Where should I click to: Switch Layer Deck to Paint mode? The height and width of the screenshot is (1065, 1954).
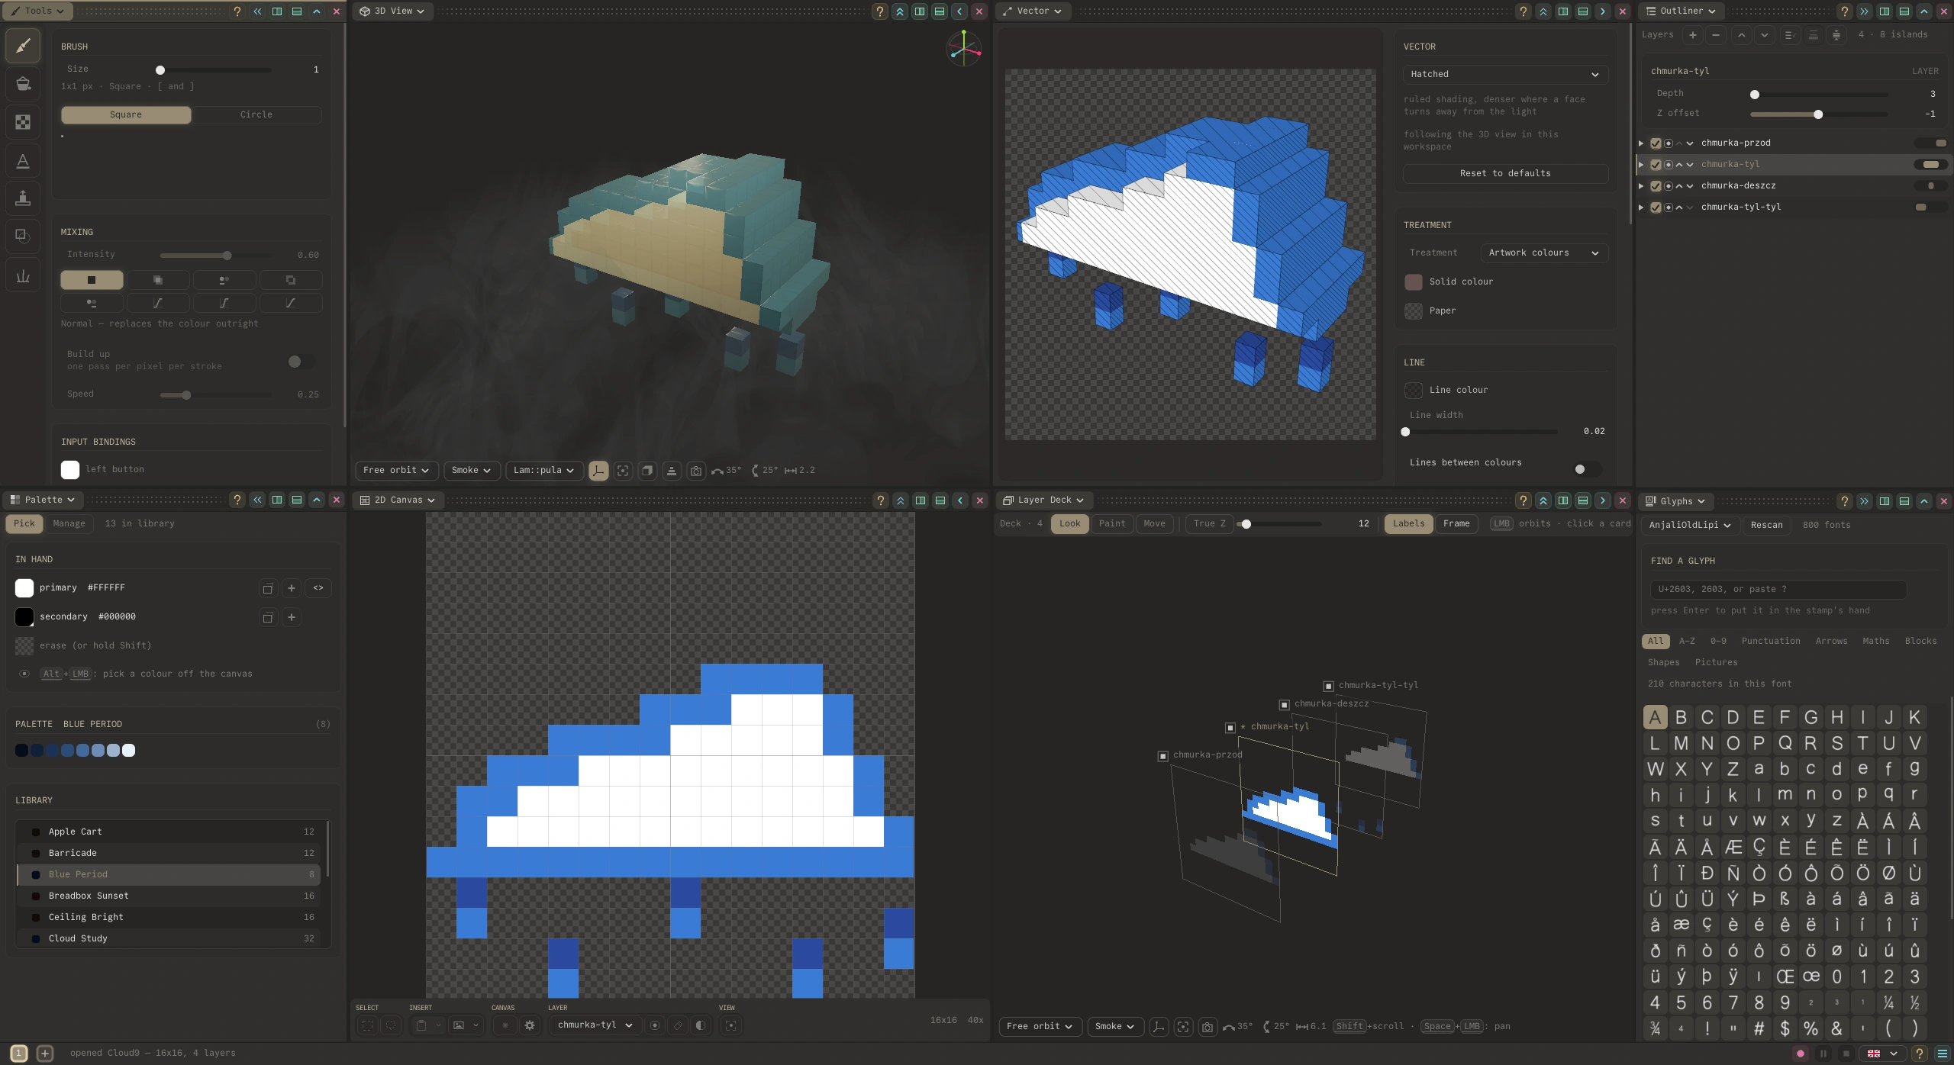click(x=1112, y=523)
